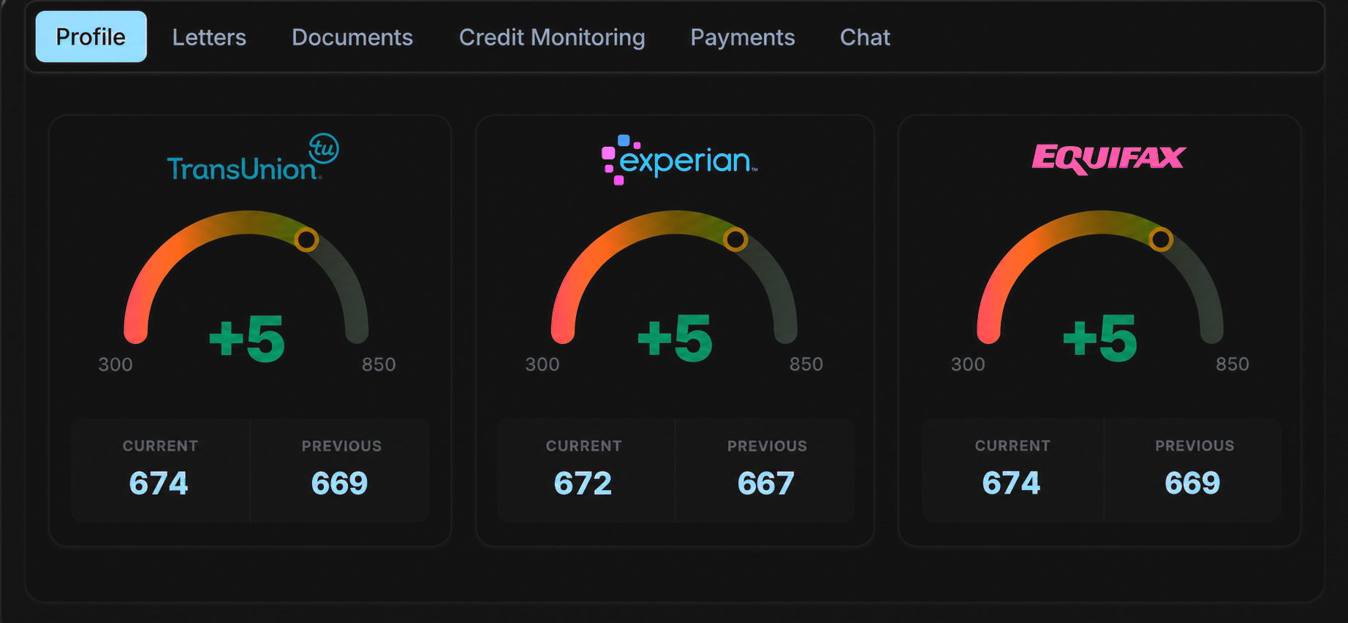
Task: Select the Payments tab
Action: click(743, 37)
